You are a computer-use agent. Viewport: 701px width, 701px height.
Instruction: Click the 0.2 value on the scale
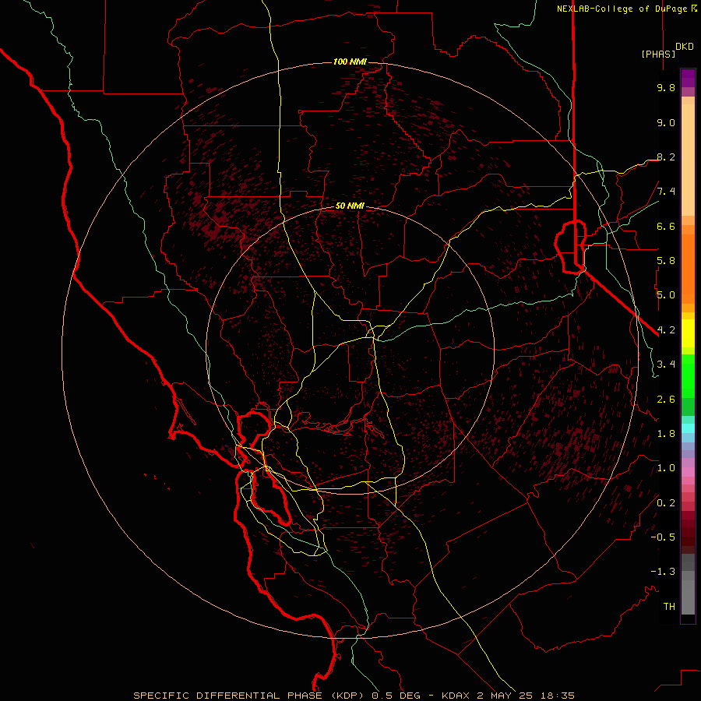point(666,503)
